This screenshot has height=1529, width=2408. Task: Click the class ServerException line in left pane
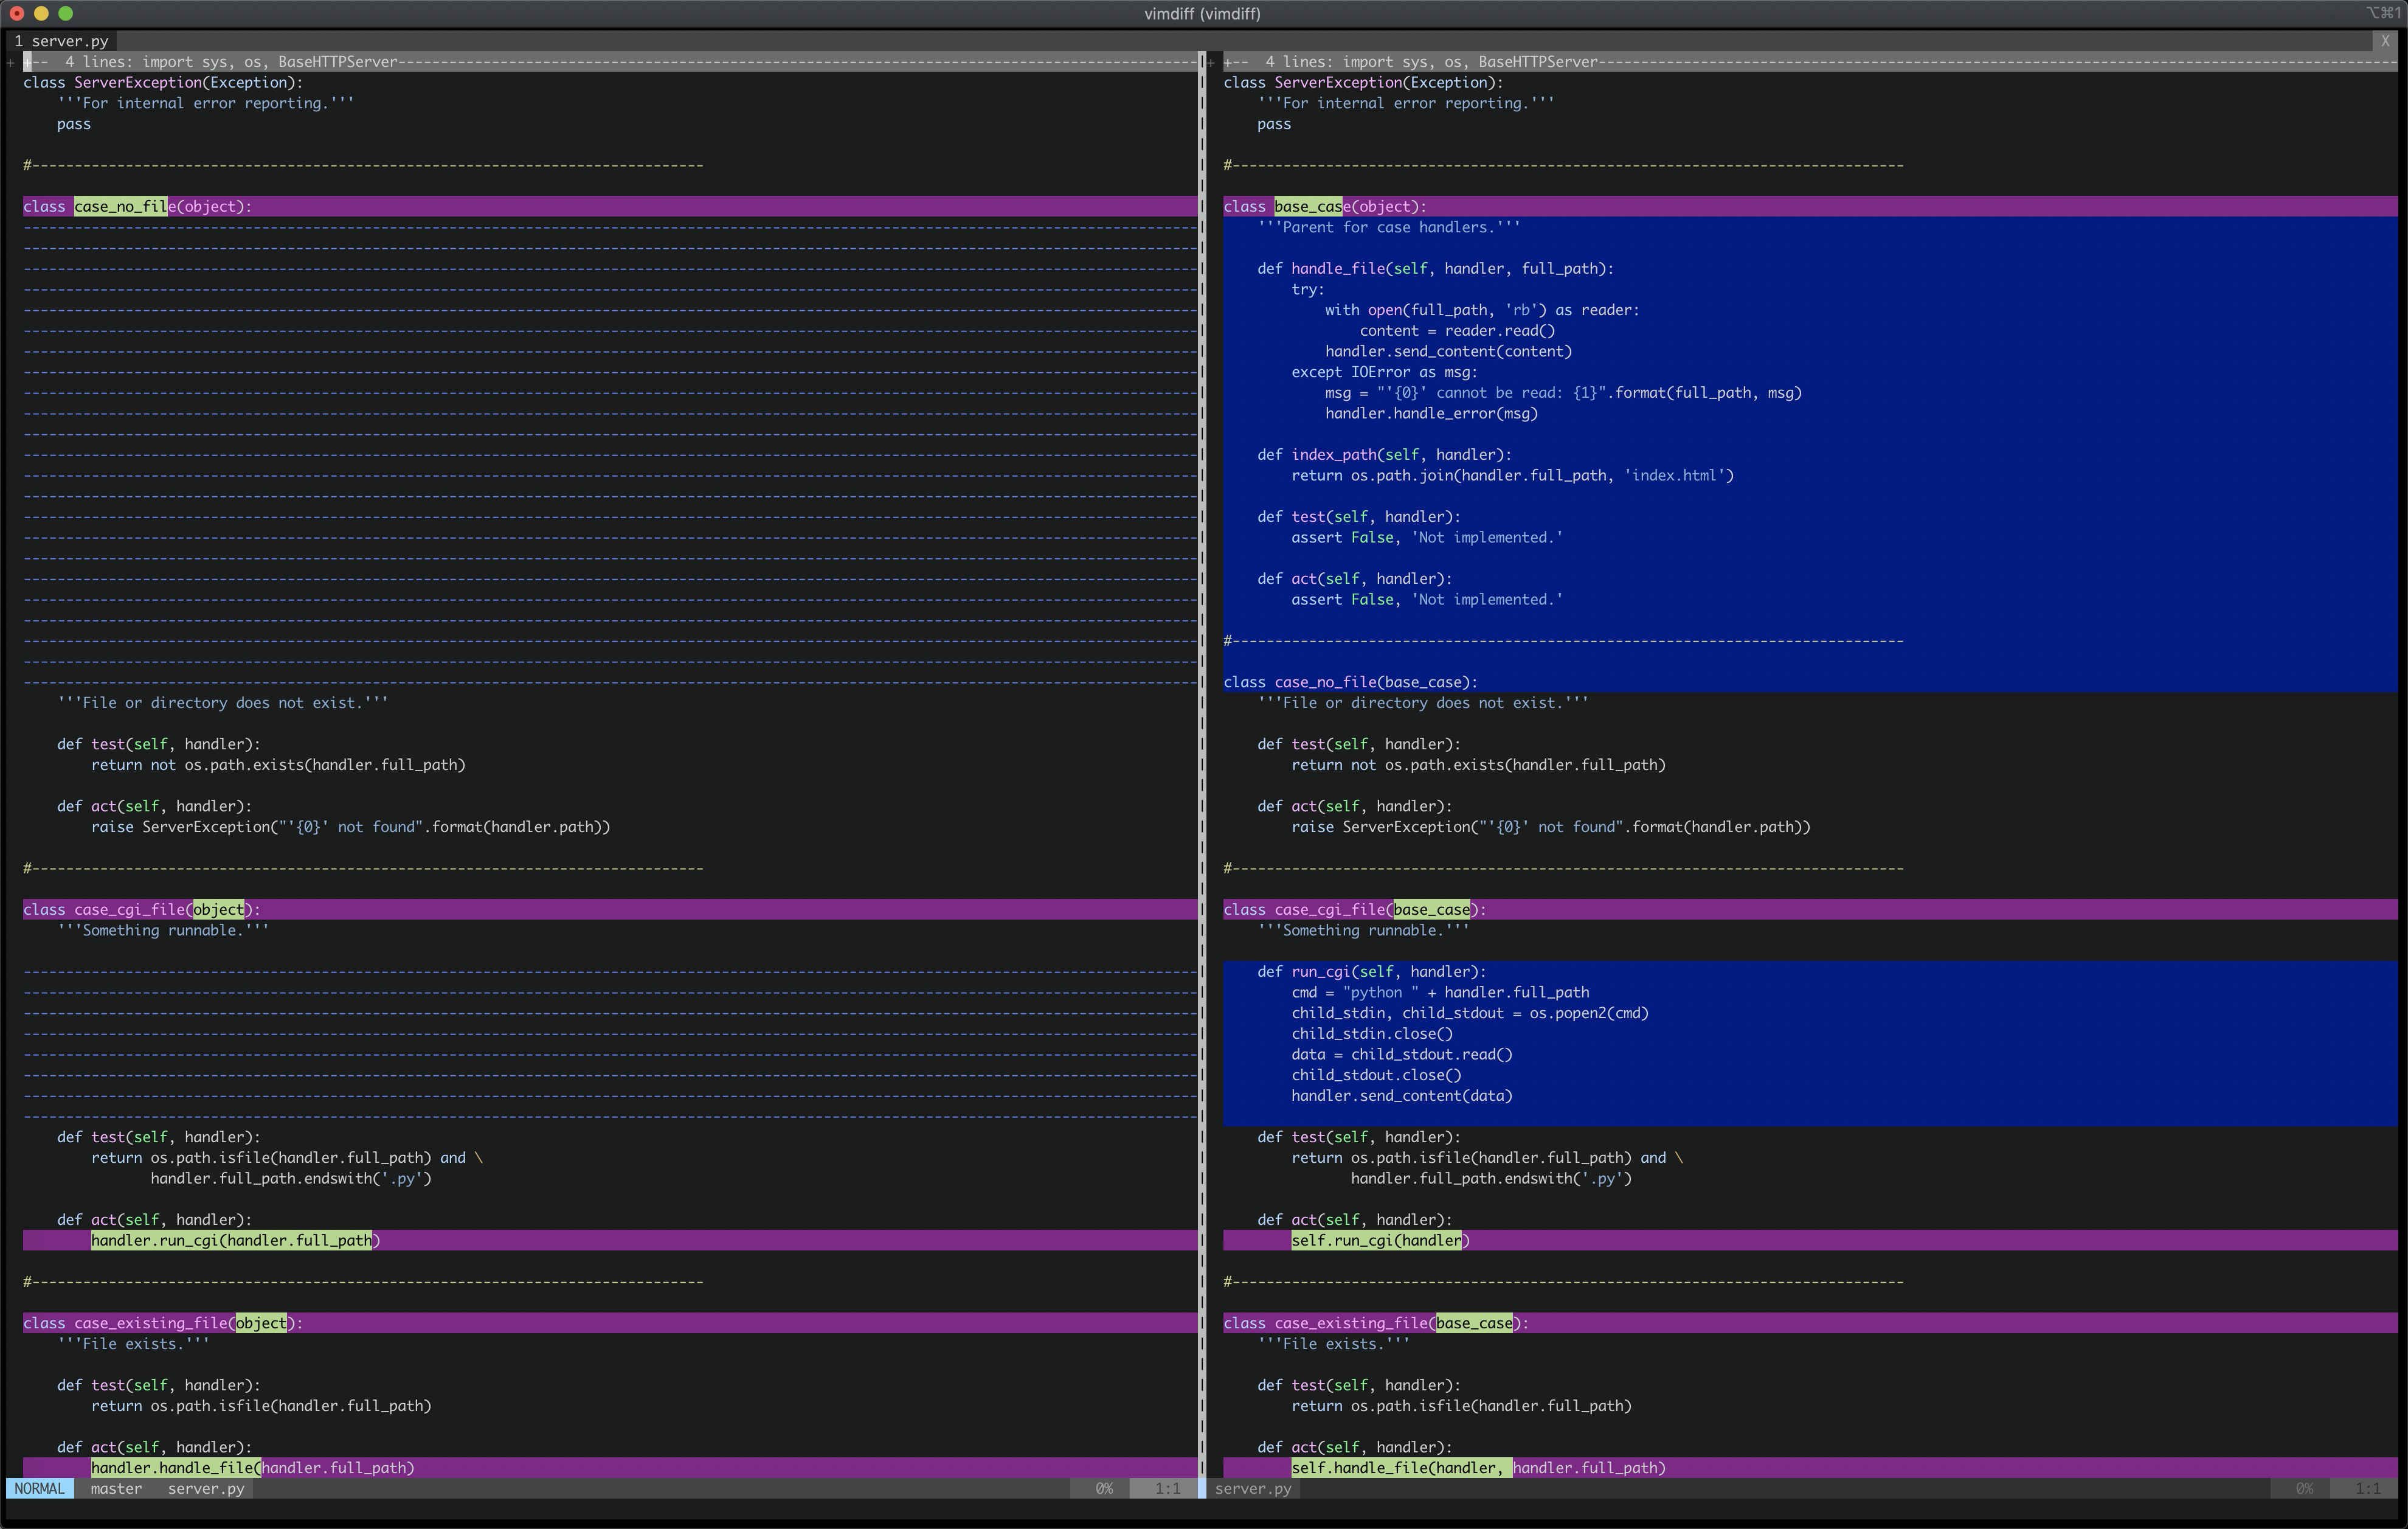pyautogui.click(x=163, y=82)
